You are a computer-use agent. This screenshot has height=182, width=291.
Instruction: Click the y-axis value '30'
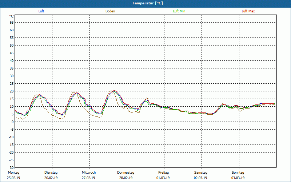(12, 76)
